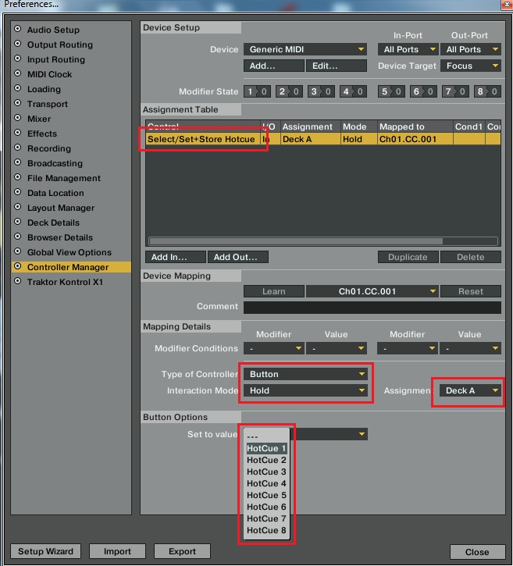This screenshot has height=566, width=513.
Task: Open the Out-Port dropdown
Action: tap(470, 49)
